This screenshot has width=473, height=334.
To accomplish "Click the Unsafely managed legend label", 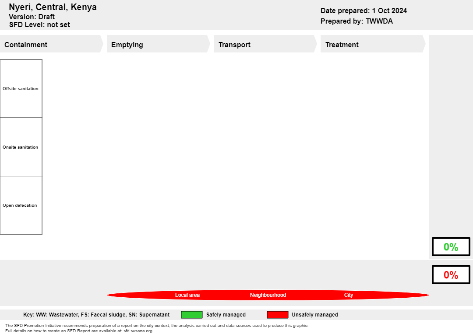I will pyautogui.click(x=314, y=315).
